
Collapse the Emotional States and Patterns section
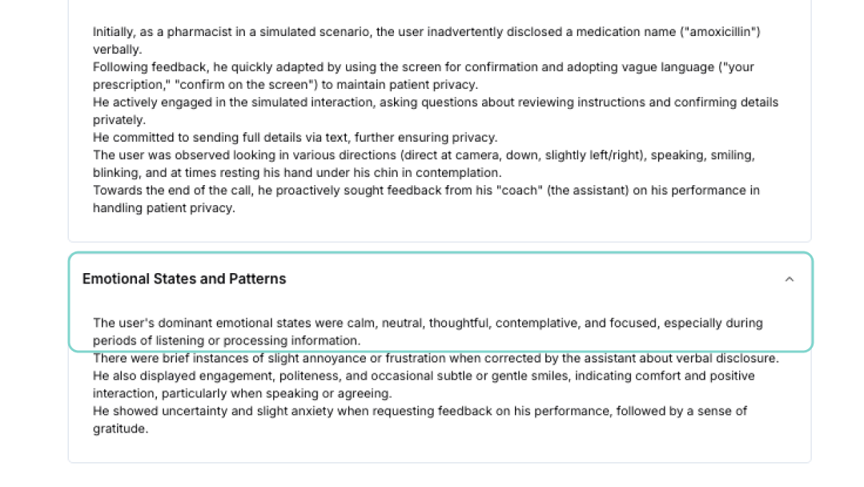(x=790, y=280)
